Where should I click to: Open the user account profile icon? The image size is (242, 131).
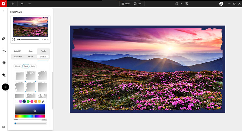click(221, 4)
